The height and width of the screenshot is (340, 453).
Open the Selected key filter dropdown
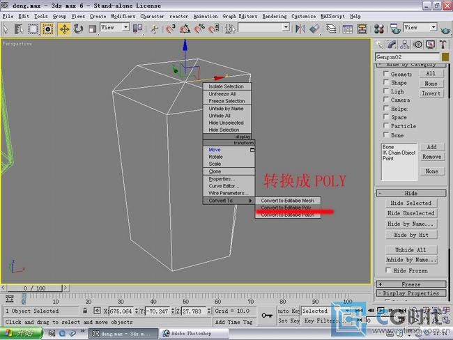pyautogui.click(x=326, y=311)
